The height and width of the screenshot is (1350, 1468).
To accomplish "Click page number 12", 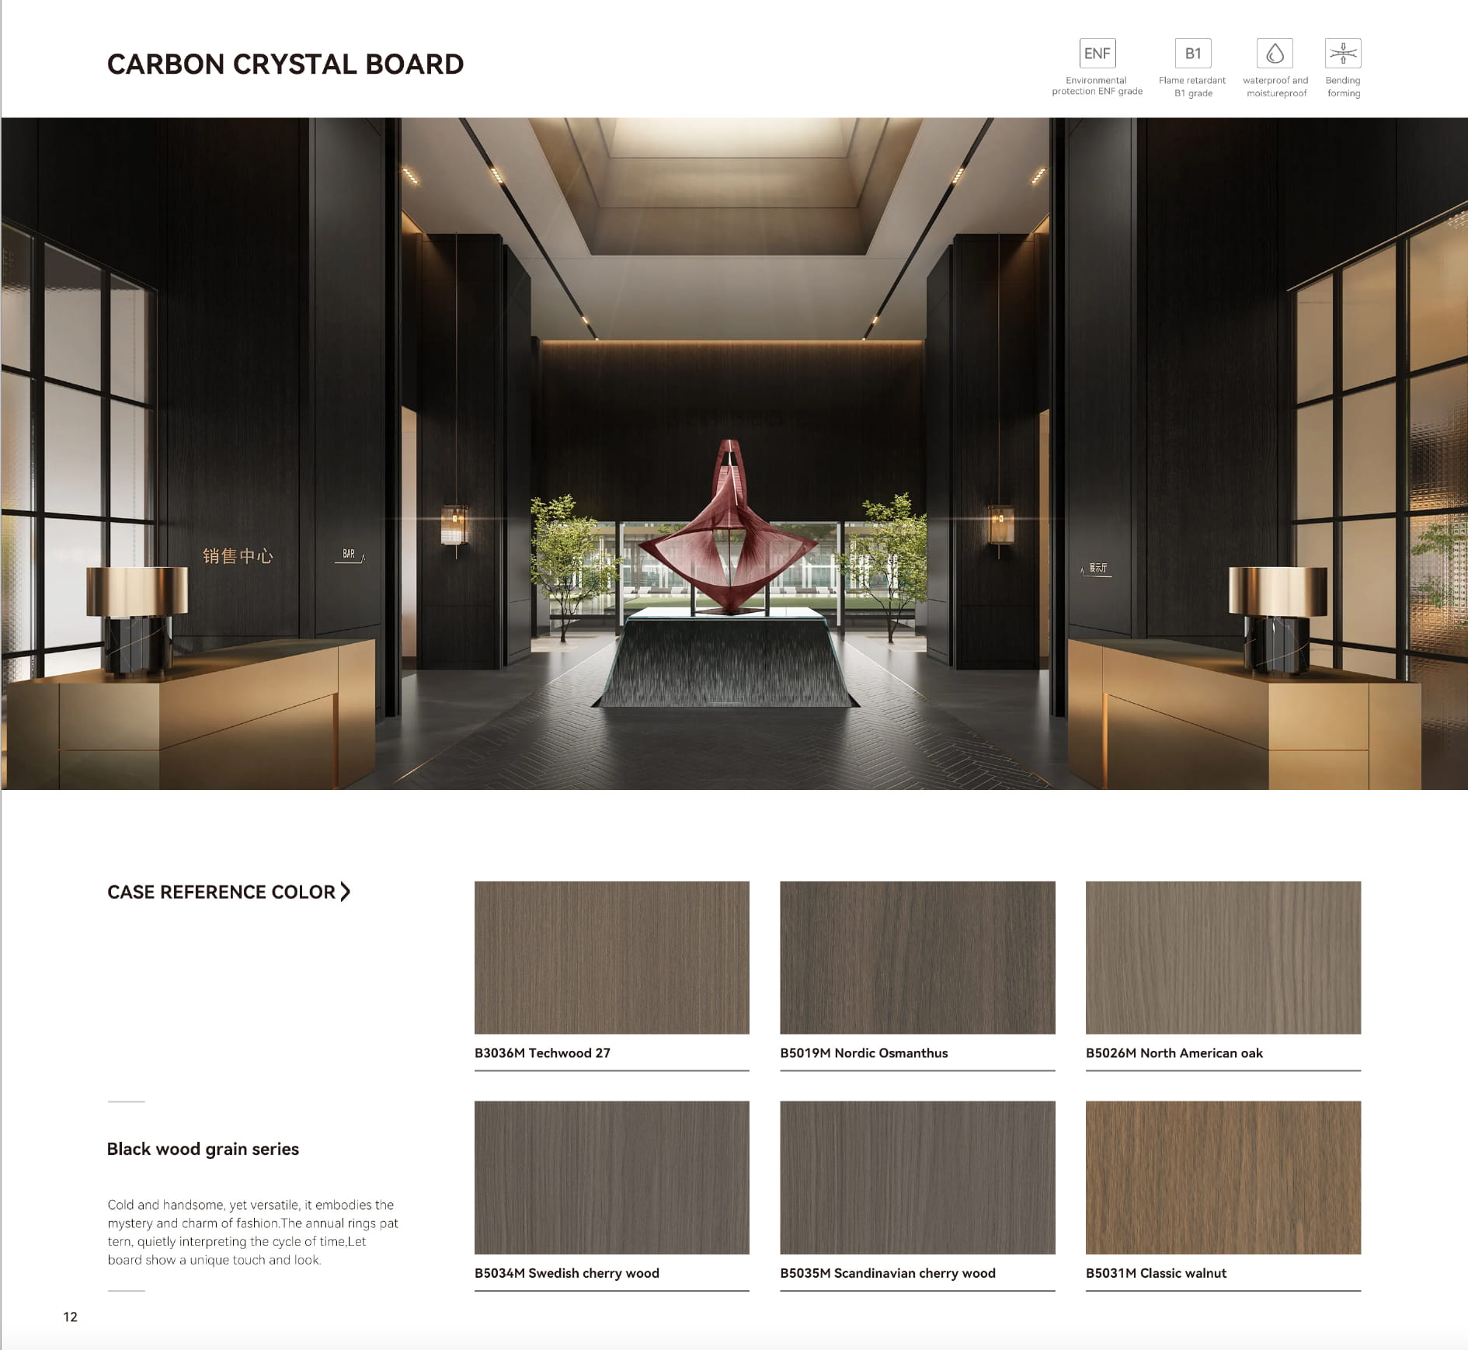I will coord(70,1317).
